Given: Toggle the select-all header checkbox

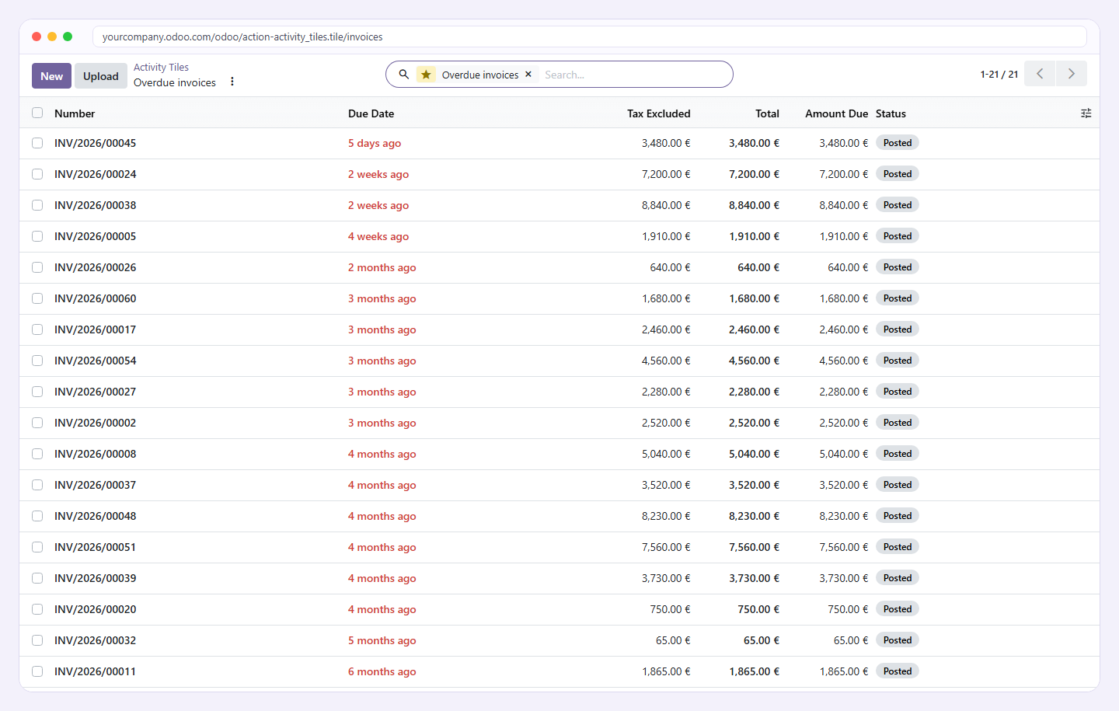Looking at the screenshot, I should pos(37,113).
